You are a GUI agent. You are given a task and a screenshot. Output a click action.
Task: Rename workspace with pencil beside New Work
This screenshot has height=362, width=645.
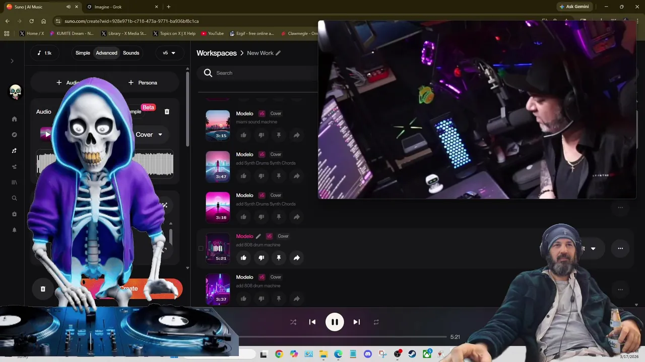(278, 53)
